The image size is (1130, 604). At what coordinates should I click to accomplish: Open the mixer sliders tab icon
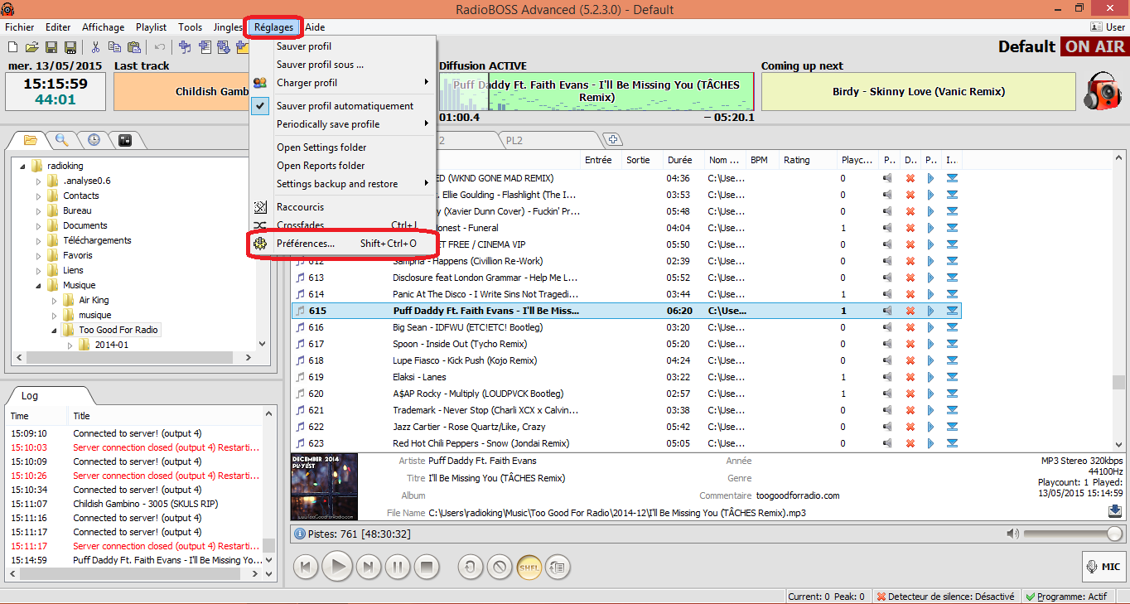click(125, 140)
